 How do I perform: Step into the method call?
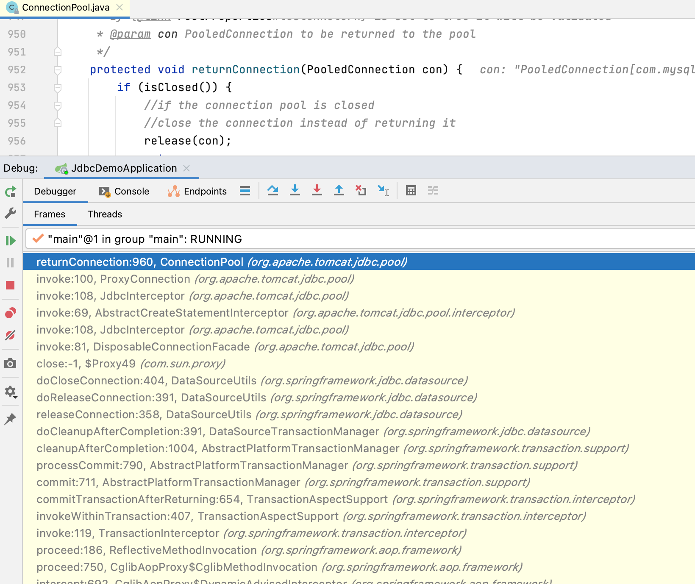[295, 191]
